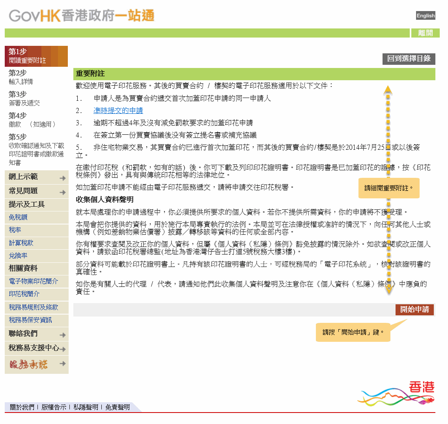
Task: Expand the 稅務易支援中心 section
Action: coord(32,349)
